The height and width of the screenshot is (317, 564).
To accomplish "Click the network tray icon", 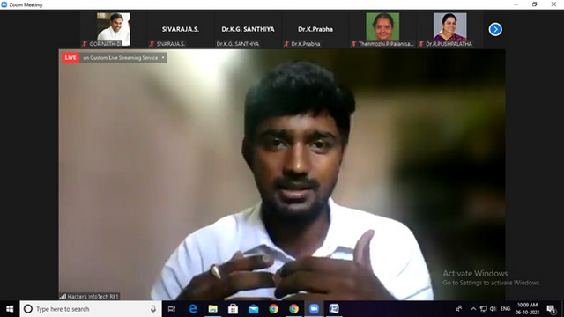I will tap(484, 309).
